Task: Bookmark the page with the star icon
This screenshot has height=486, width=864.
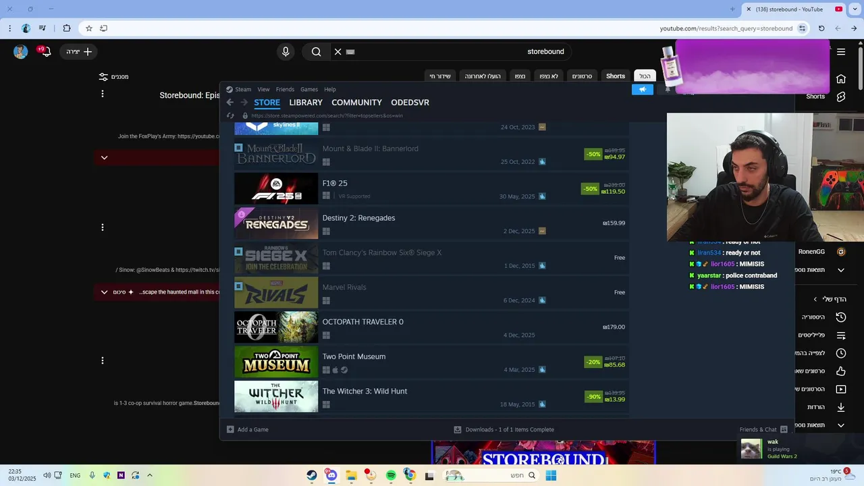Action: pyautogui.click(x=88, y=28)
